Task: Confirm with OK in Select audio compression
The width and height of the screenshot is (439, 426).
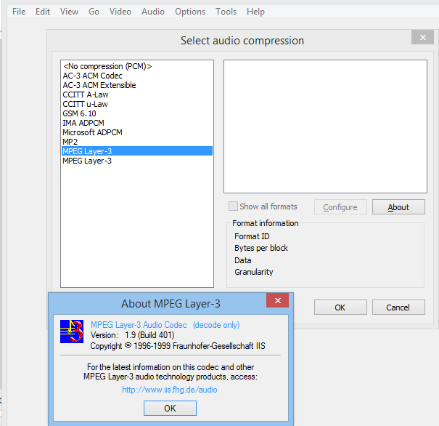Action: 340,308
